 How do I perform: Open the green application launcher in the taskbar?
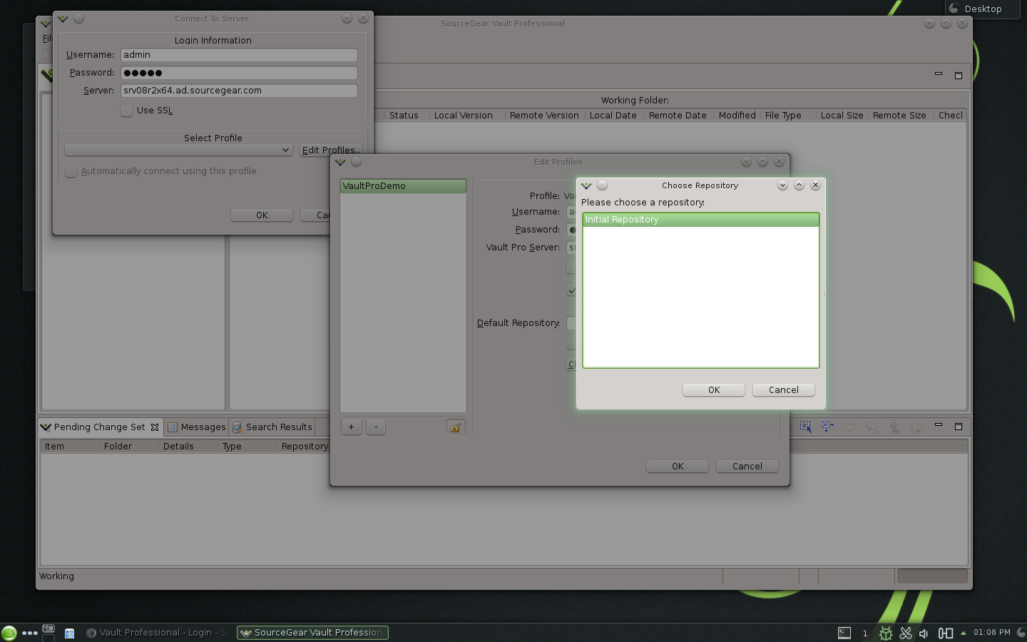pos(9,633)
